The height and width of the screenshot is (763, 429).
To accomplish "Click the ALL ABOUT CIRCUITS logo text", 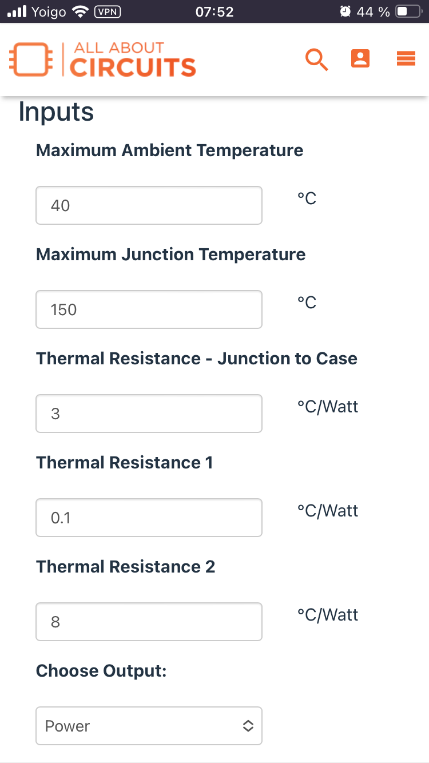I will click(133, 59).
